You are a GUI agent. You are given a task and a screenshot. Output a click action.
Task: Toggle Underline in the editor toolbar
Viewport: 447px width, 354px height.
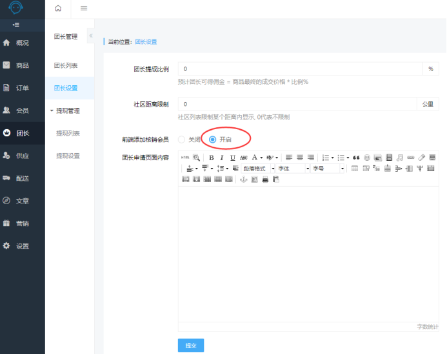click(x=232, y=157)
